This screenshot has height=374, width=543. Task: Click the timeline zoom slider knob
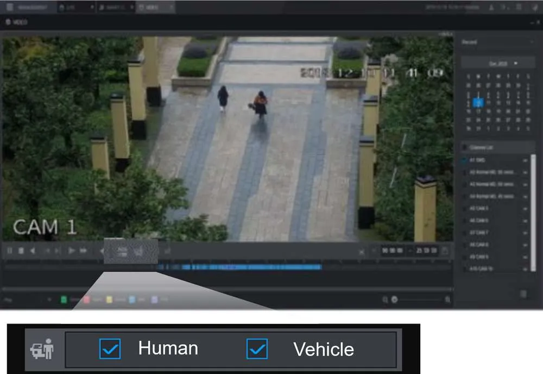394,300
